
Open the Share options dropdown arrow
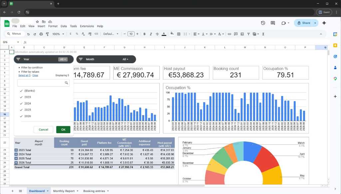(x=315, y=23)
